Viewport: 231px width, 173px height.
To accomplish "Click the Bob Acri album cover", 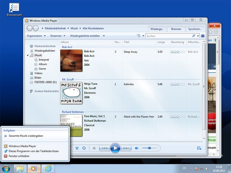I will 71,60.
